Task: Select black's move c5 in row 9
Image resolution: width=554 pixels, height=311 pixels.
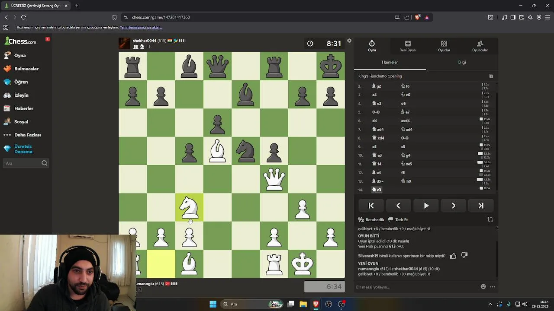Action: [403, 146]
